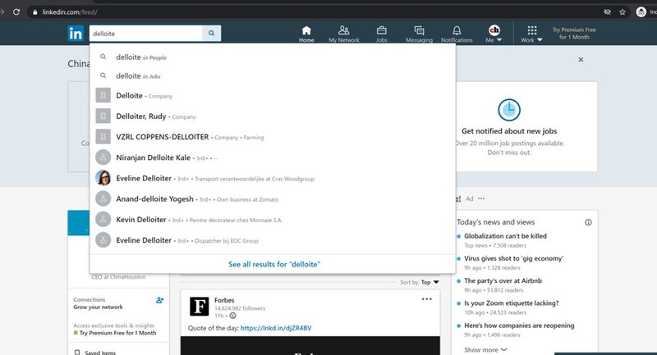Bookmark page with star icon

[x=623, y=12]
